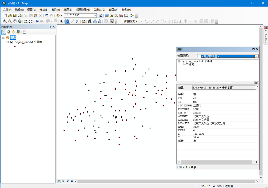The height and width of the screenshot is (188, 268).
Task: Open the Python window icon
Action: 126,15
